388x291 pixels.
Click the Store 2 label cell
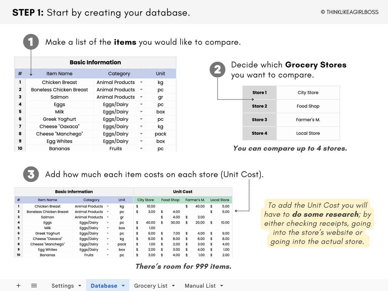coord(259,106)
